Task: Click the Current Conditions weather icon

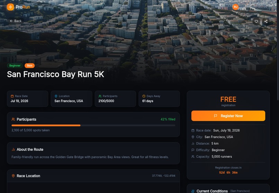Action: point(193,191)
